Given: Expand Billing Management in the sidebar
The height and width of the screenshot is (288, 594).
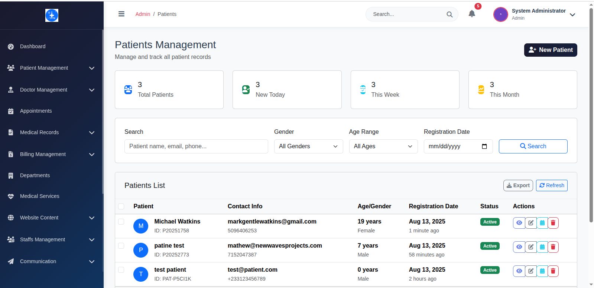Looking at the screenshot, I should click(x=51, y=154).
